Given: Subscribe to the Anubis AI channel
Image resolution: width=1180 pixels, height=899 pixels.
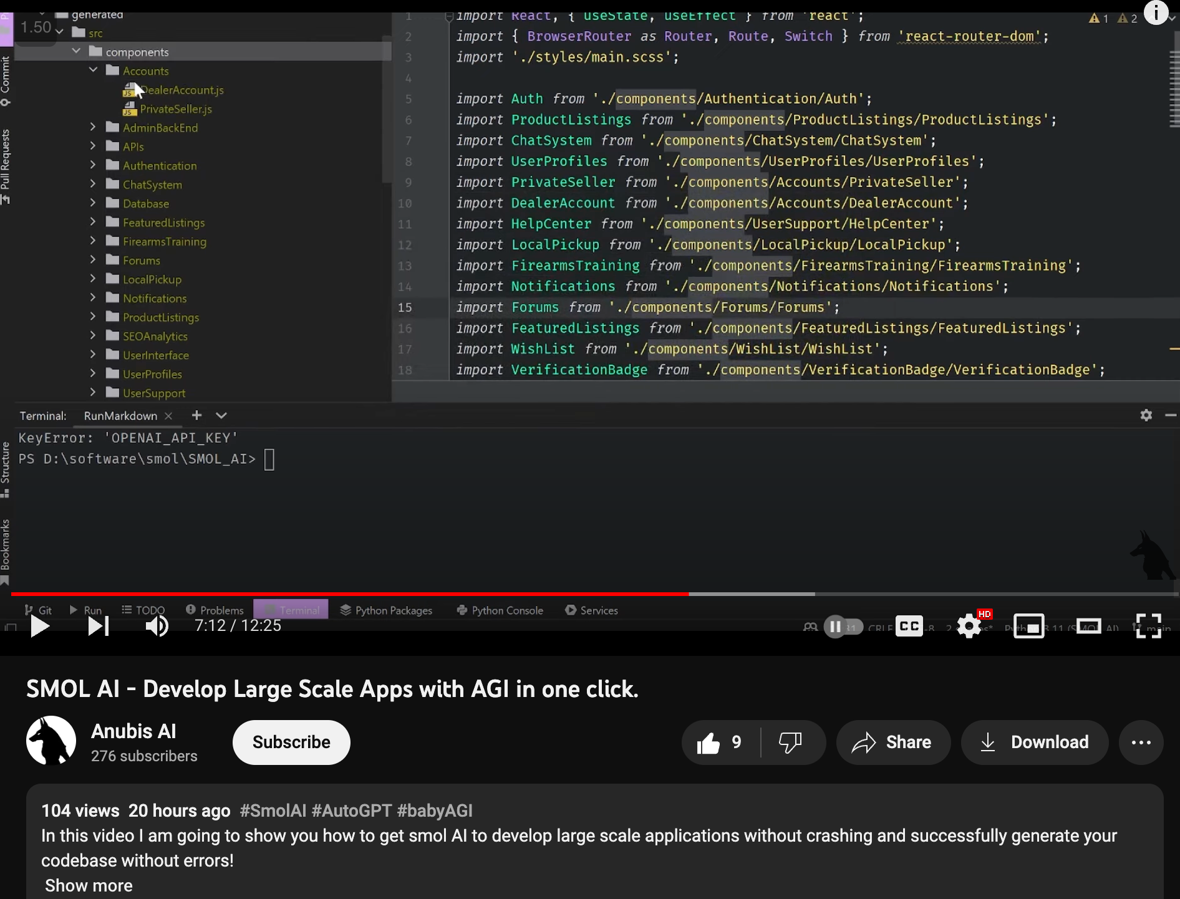Looking at the screenshot, I should (x=291, y=743).
